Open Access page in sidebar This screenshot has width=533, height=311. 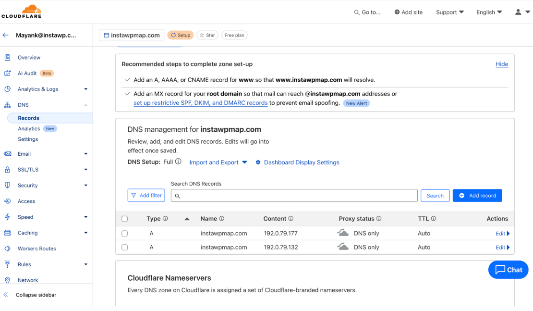26,201
